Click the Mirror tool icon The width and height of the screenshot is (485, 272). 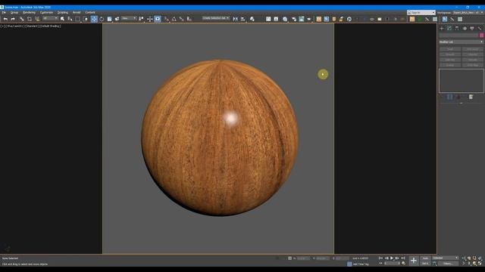(x=236, y=19)
